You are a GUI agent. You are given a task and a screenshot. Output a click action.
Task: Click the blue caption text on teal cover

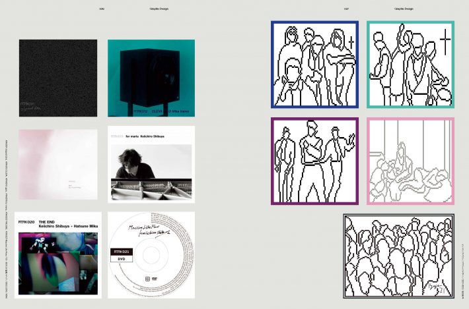tap(161, 111)
